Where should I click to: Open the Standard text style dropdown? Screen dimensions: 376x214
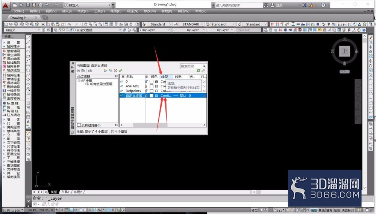(159, 24)
